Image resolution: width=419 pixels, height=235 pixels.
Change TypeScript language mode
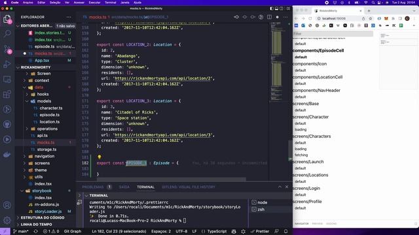[x=217, y=231]
